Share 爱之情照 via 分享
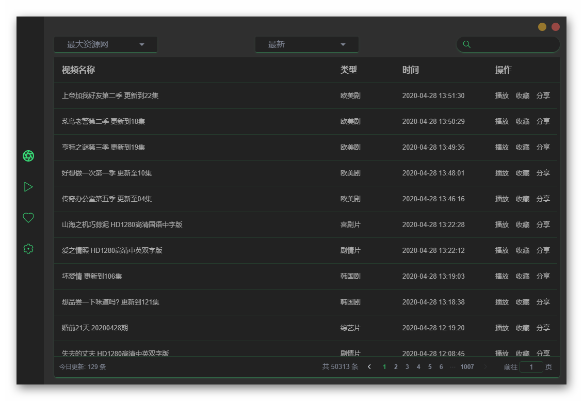 tap(543, 250)
